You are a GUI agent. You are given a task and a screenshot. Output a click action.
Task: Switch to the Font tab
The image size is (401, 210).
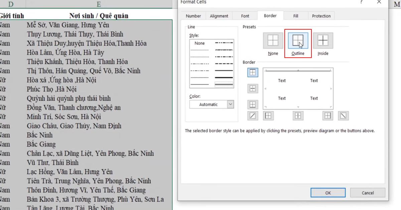(245, 16)
